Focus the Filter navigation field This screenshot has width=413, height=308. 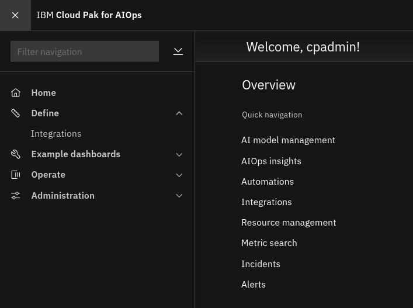coord(85,51)
